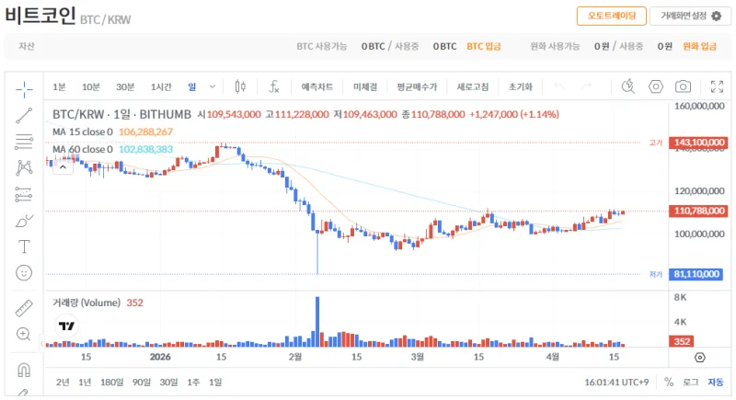Viewport: 736px width, 400px height.
Task: Open 거래화면 설정 settings
Action: [691, 16]
